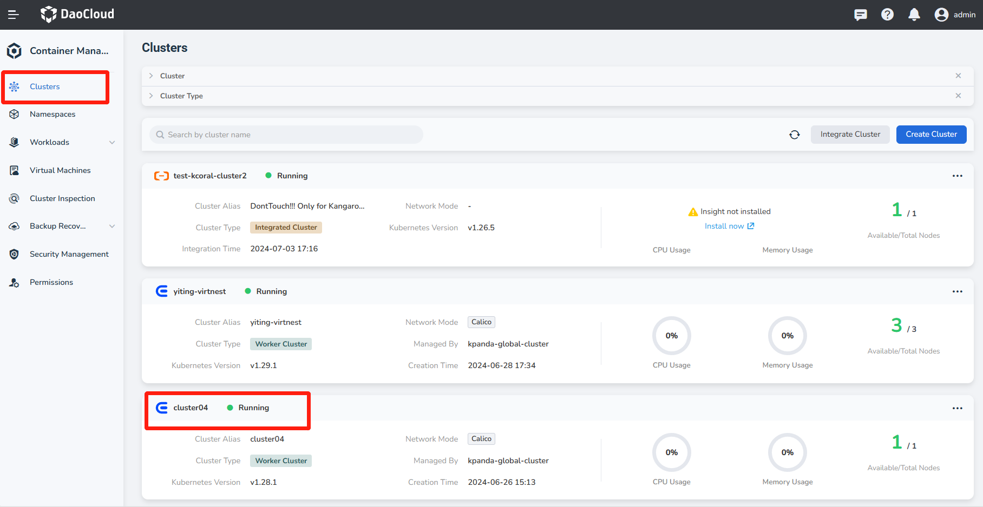This screenshot has width=983, height=507.
Task: Click the help question mark icon
Action: pyautogui.click(x=887, y=15)
